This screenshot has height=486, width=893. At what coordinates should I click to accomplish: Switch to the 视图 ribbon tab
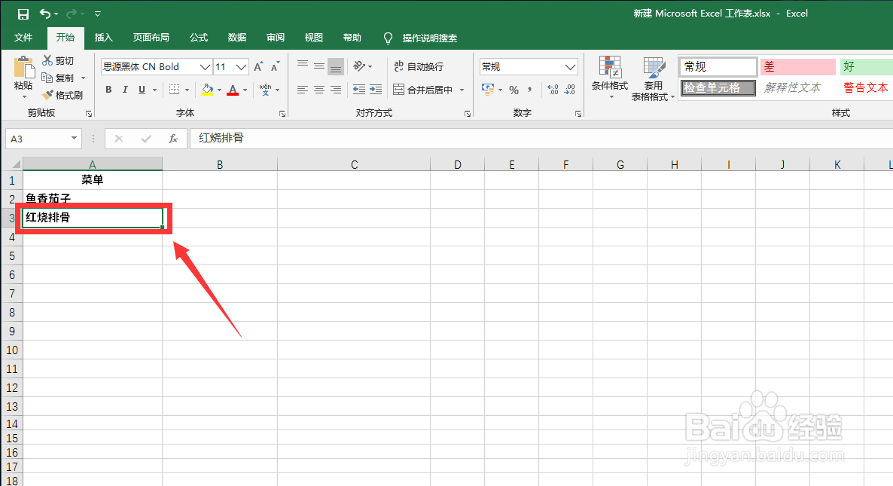tap(314, 38)
